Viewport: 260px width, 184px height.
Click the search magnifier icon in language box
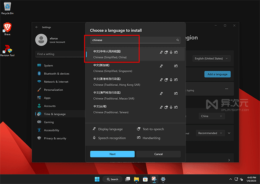tap(178, 40)
